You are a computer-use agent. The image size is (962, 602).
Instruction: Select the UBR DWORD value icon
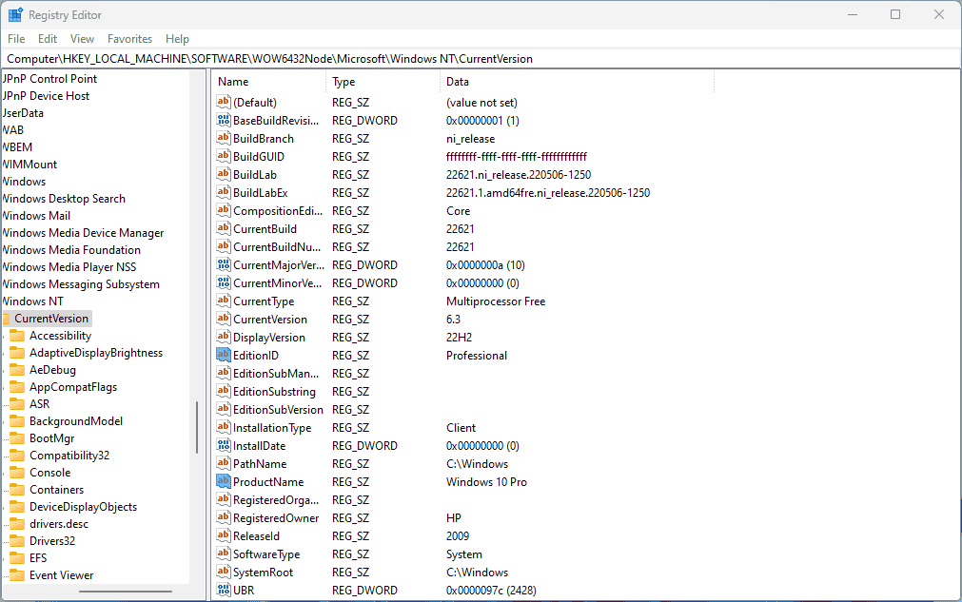(224, 591)
